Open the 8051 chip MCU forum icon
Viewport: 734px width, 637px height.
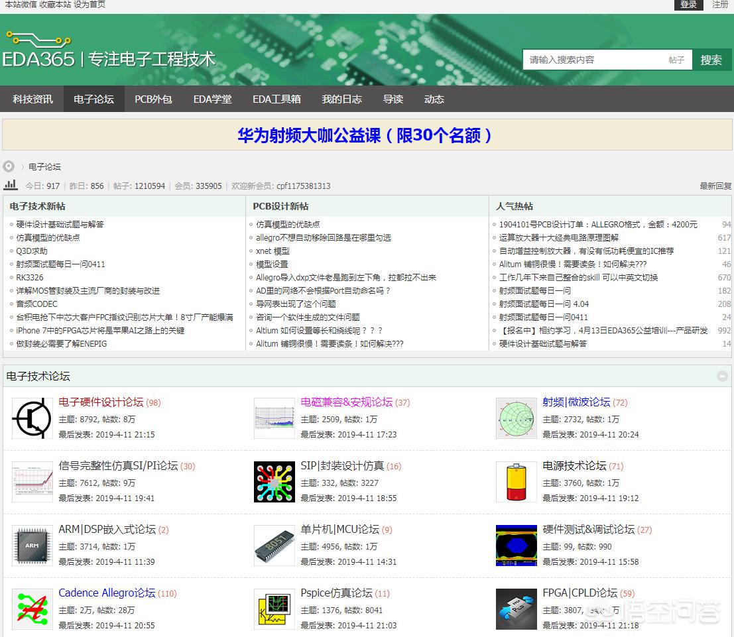[275, 546]
